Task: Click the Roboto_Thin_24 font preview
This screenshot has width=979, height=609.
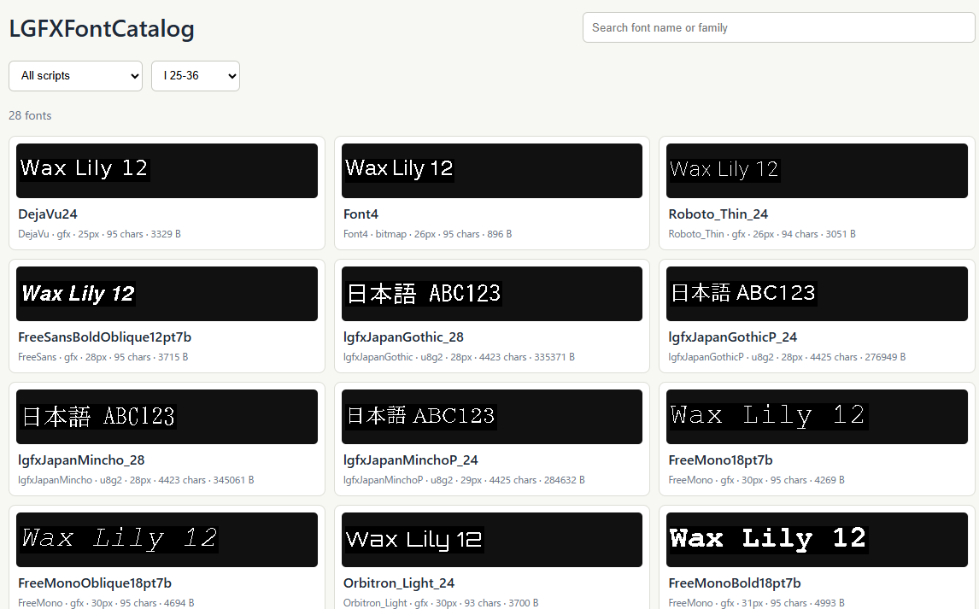Action: (817, 171)
